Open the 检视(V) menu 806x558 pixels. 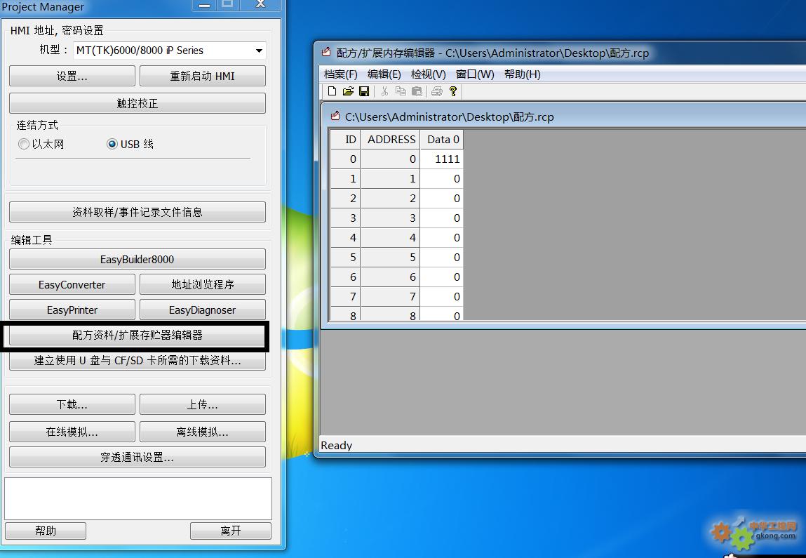[x=428, y=74]
